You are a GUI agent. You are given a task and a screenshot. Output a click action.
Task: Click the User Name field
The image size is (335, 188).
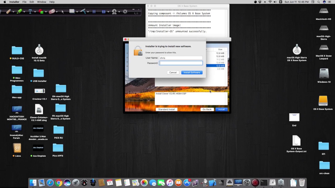[181, 58]
